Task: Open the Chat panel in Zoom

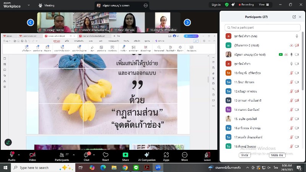Action: (86, 157)
